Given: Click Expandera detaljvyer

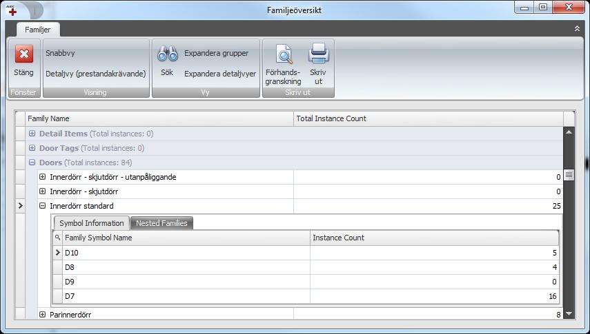Looking at the screenshot, I should click(x=220, y=74).
